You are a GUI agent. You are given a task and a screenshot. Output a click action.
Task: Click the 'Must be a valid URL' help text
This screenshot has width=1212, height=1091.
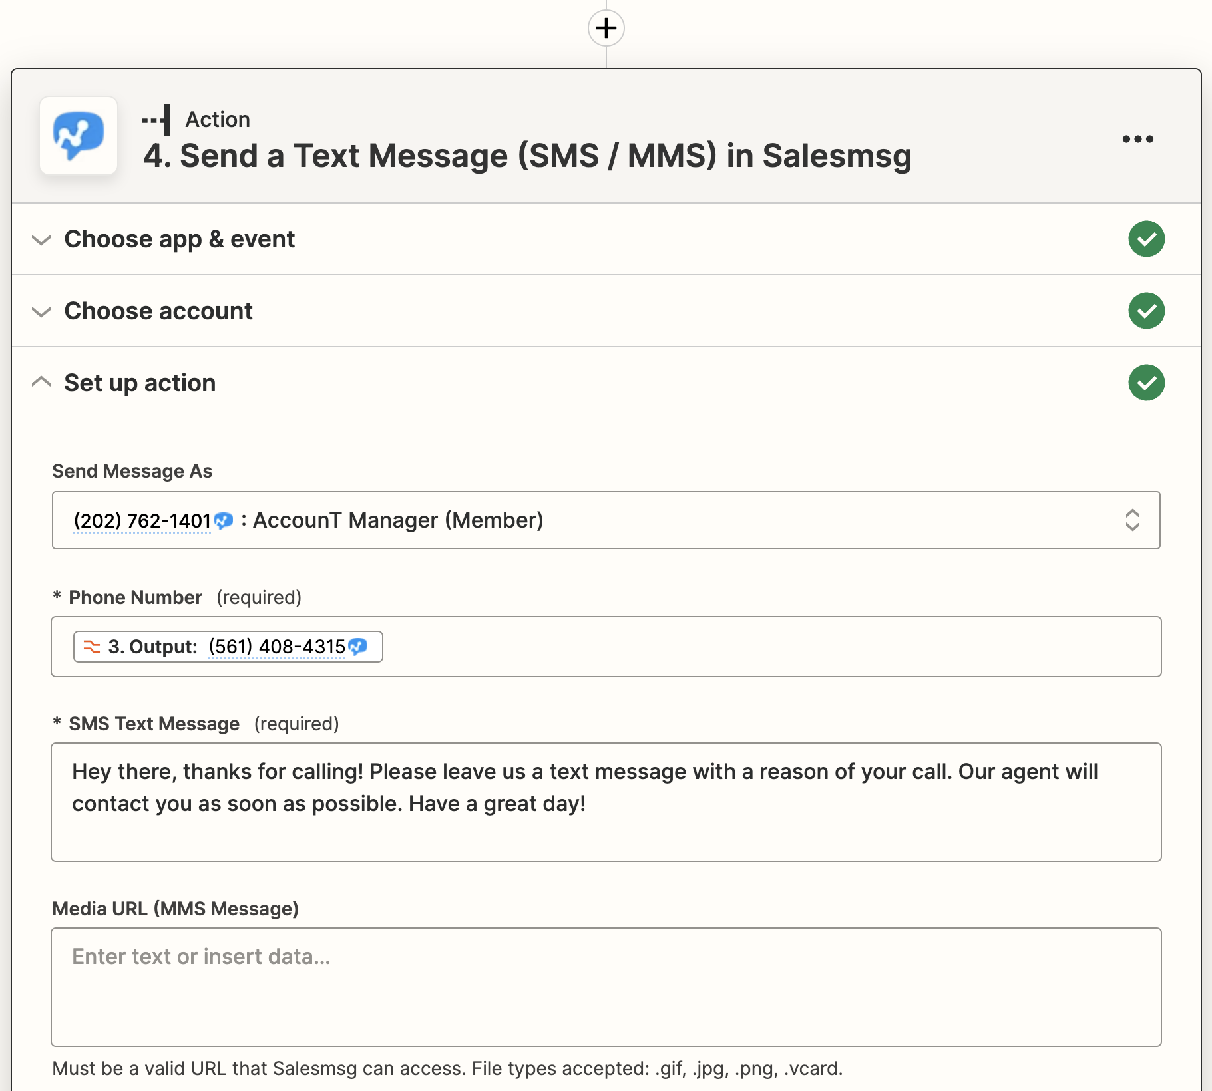coord(447,1068)
